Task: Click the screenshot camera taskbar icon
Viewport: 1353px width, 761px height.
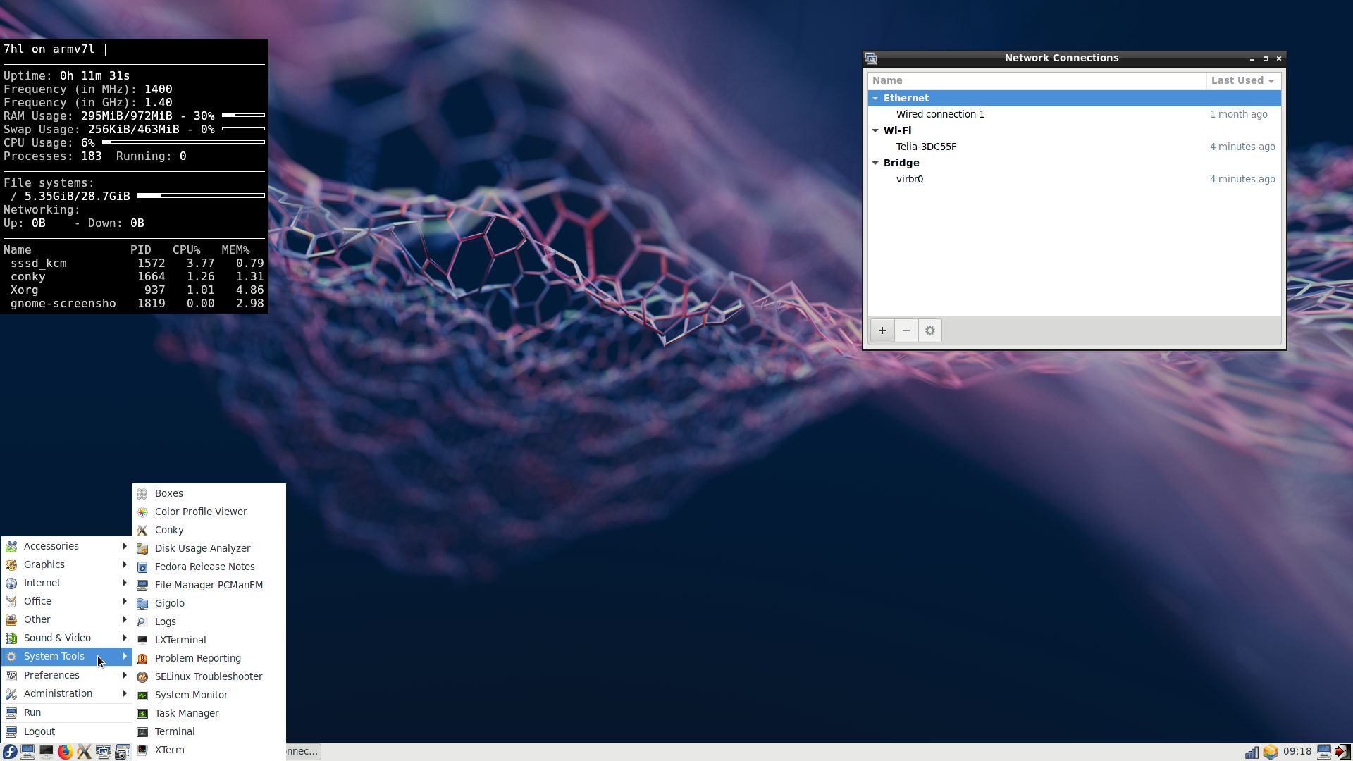Action: click(x=122, y=752)
